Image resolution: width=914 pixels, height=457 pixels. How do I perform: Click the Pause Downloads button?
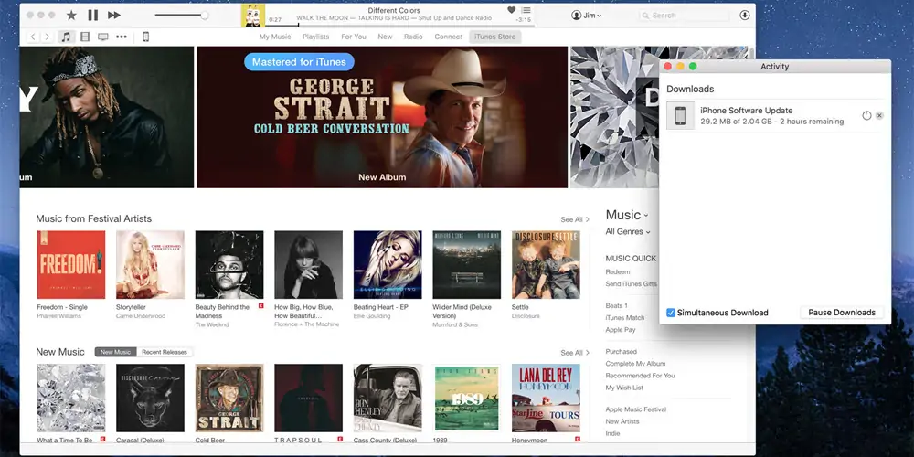842,313
